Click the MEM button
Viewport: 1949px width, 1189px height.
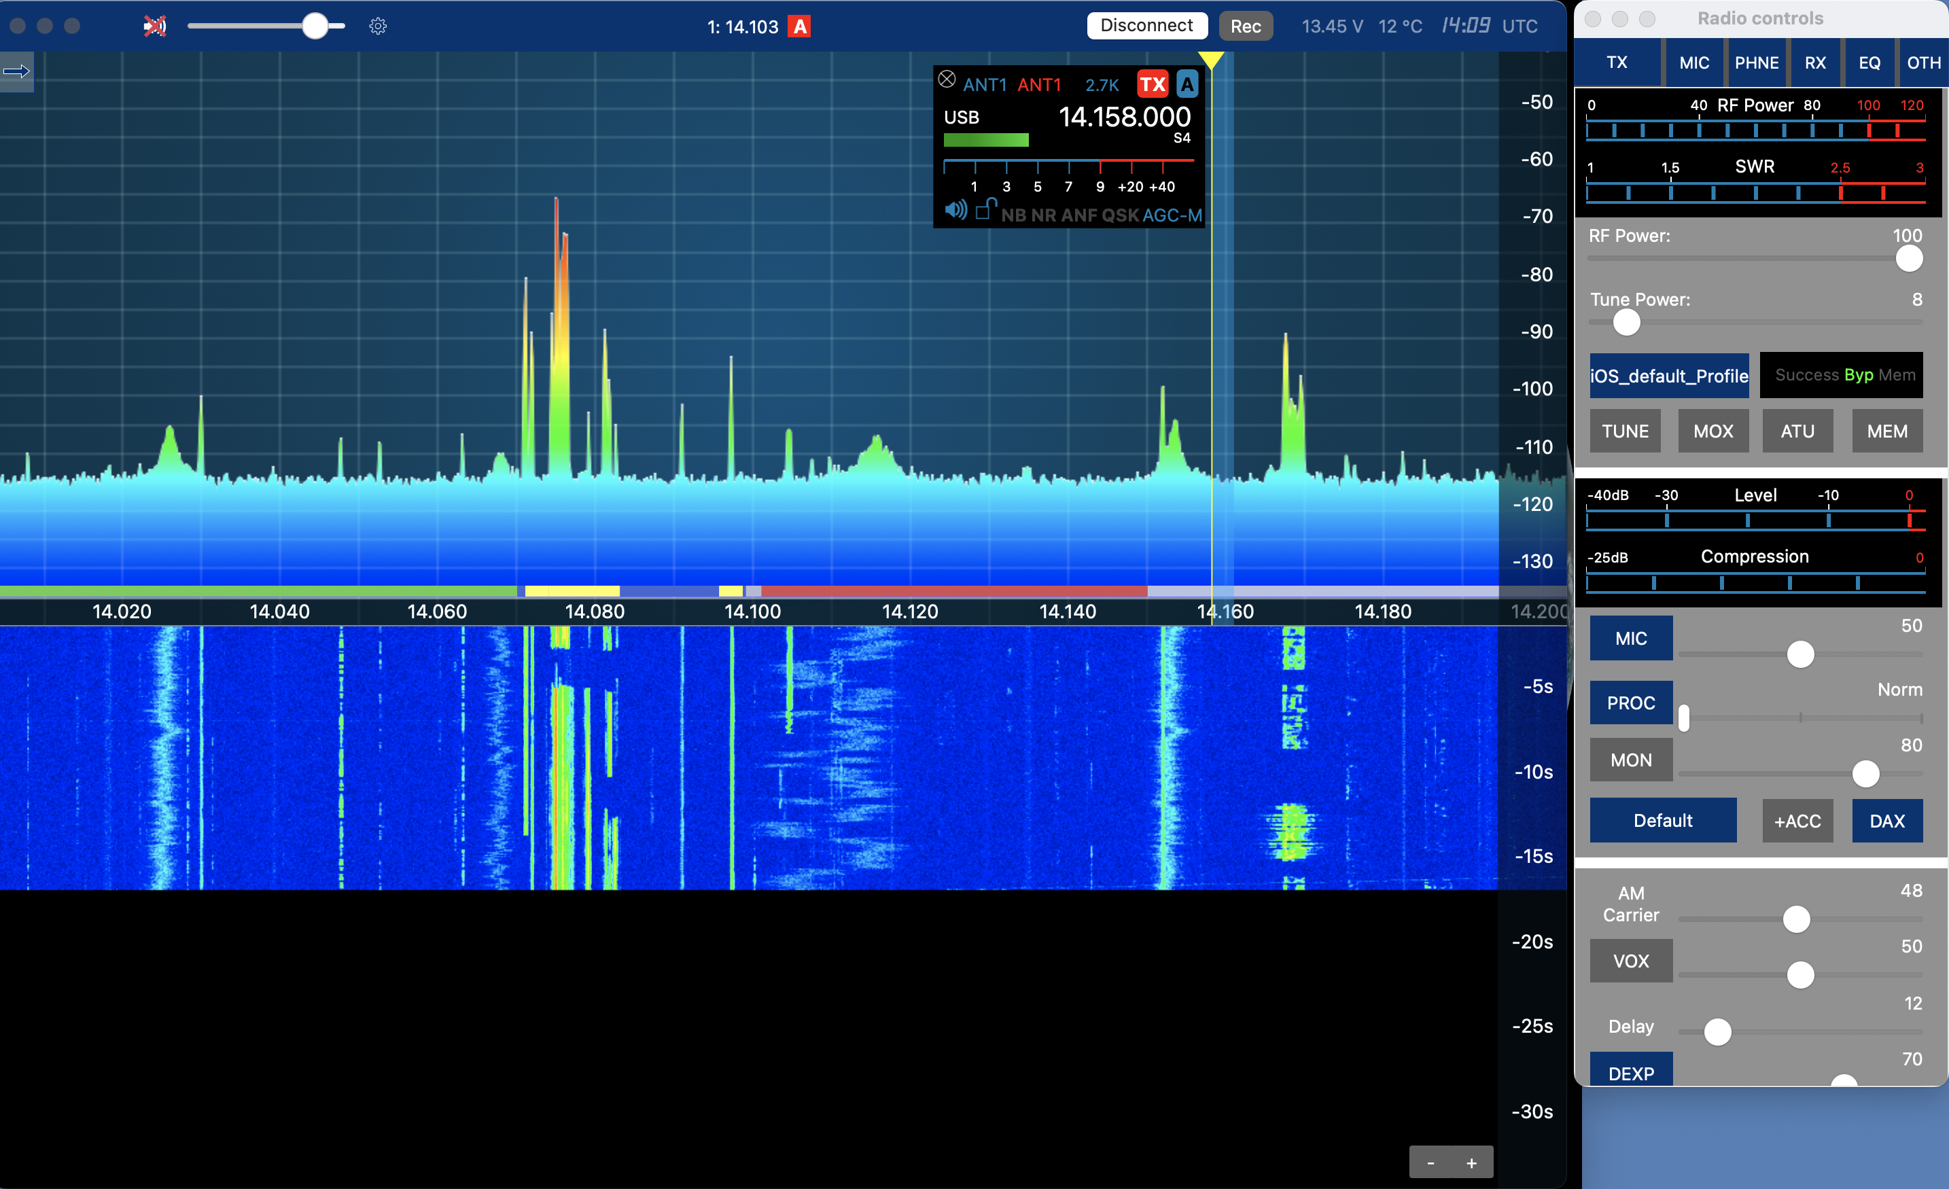[x=1887, y=431]
